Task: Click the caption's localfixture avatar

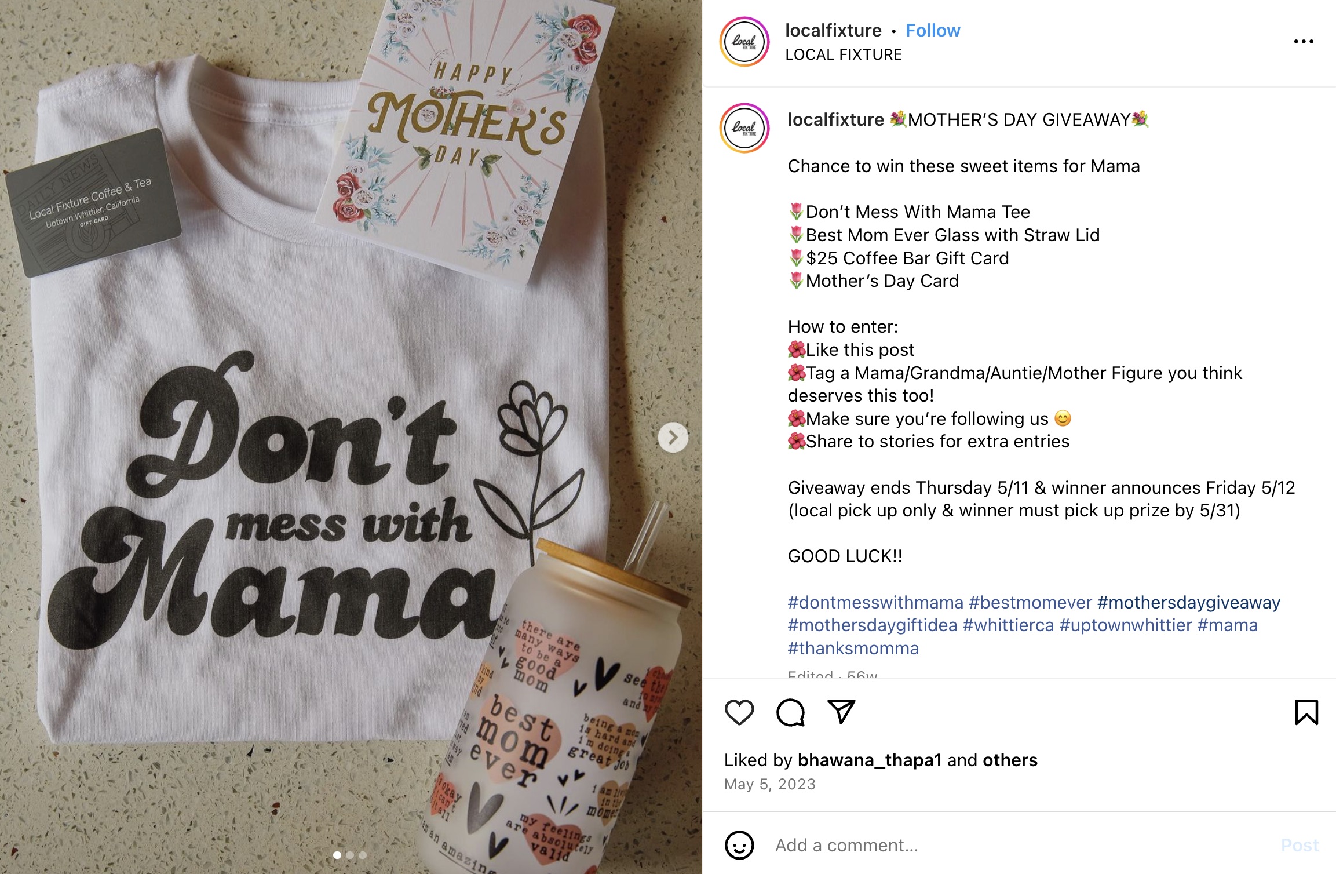Action: (x=744, y=128)
